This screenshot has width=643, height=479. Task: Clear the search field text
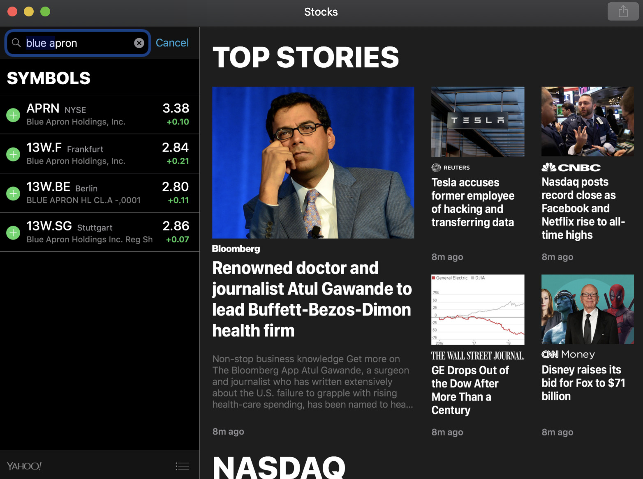click(x=139, y=43)
